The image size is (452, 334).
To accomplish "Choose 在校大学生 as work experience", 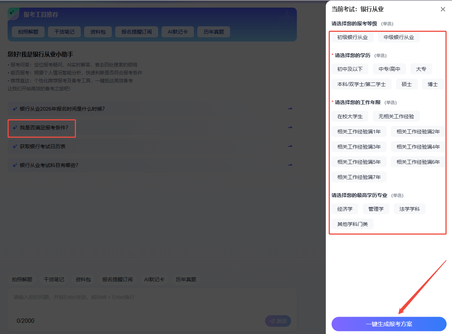I will 350,116.
